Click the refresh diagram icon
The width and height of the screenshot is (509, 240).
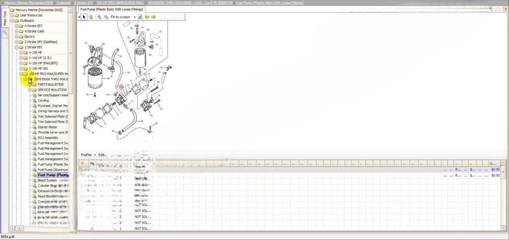click(x=140, y=17)
